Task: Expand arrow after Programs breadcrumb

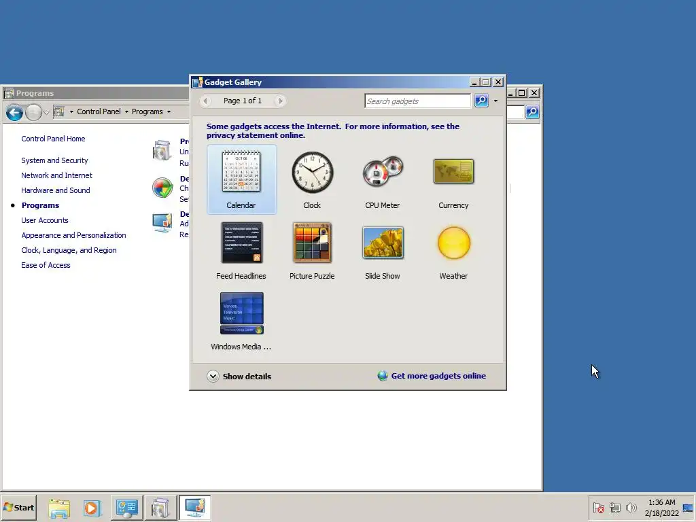Action: click(169, 111)
